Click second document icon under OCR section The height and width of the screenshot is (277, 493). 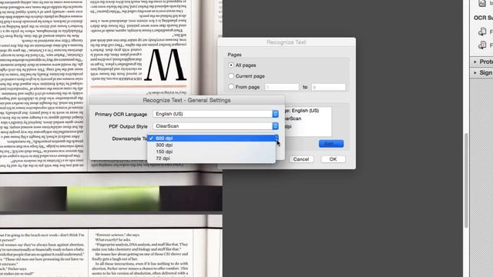[482, 45]
